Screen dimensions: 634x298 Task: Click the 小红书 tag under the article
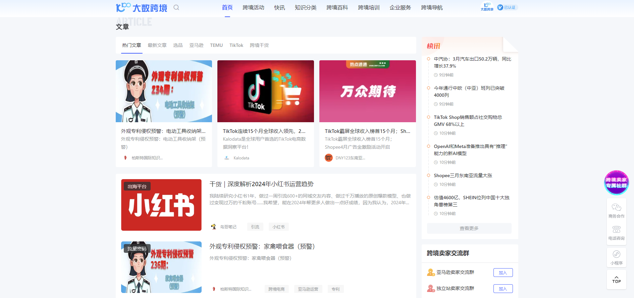278,227
